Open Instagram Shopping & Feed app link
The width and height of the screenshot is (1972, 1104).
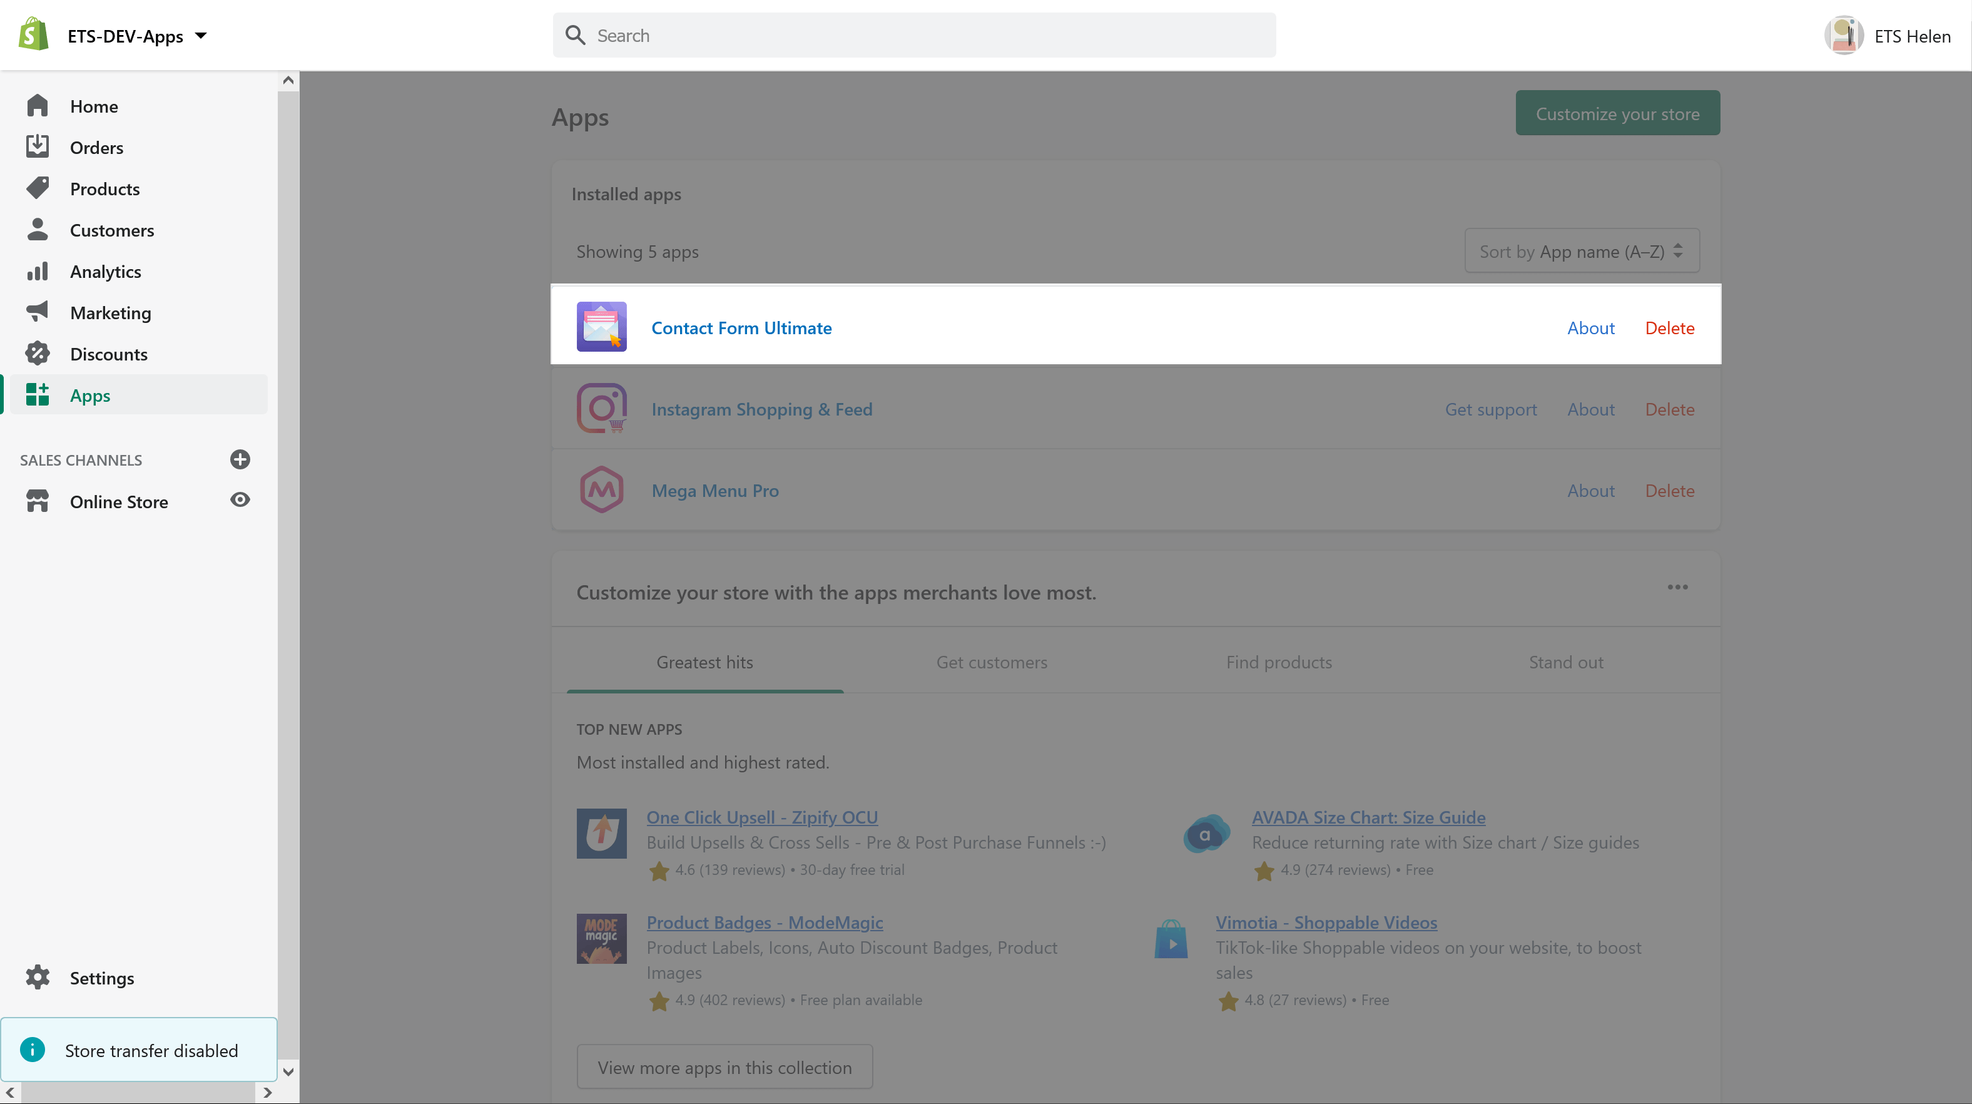761,409
